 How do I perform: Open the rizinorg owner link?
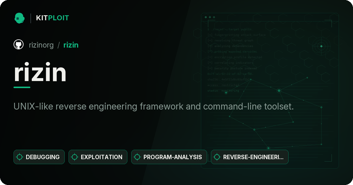41,45
